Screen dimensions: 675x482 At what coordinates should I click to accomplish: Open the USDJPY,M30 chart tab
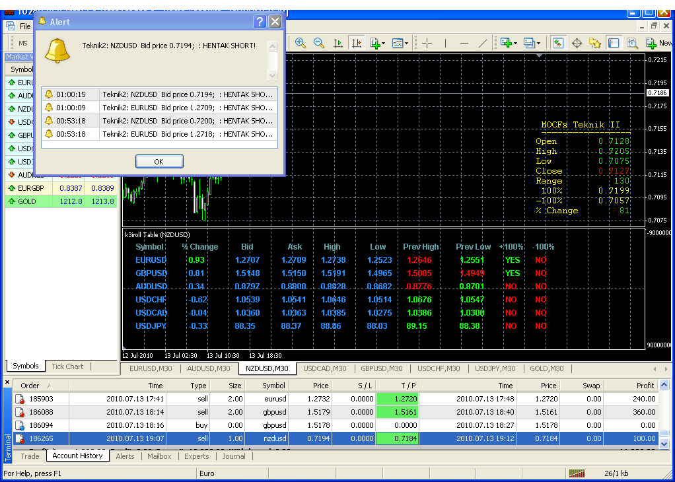point(495,368)
